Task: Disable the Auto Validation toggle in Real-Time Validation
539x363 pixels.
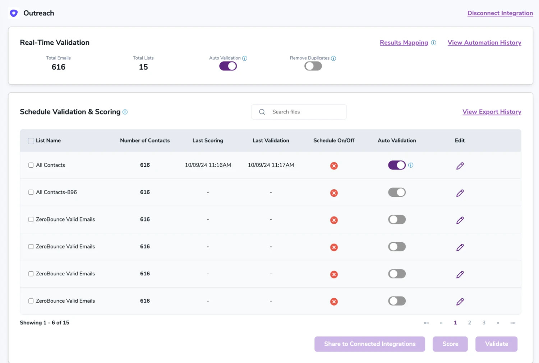Action: 228,66
